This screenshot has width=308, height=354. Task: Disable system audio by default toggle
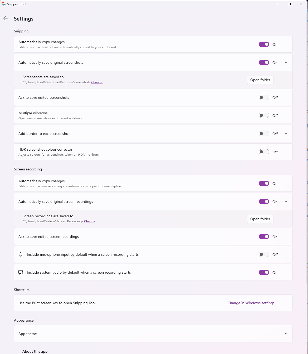(264, 272)
